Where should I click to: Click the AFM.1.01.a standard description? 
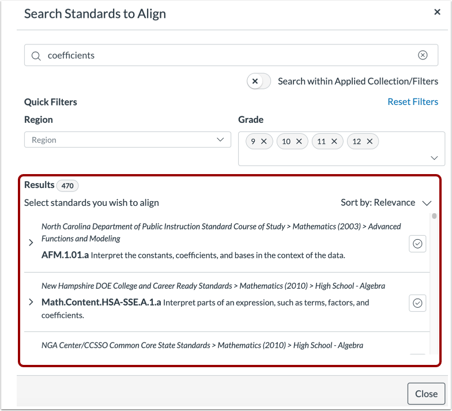pyautogui.click(x=218, y=255)
